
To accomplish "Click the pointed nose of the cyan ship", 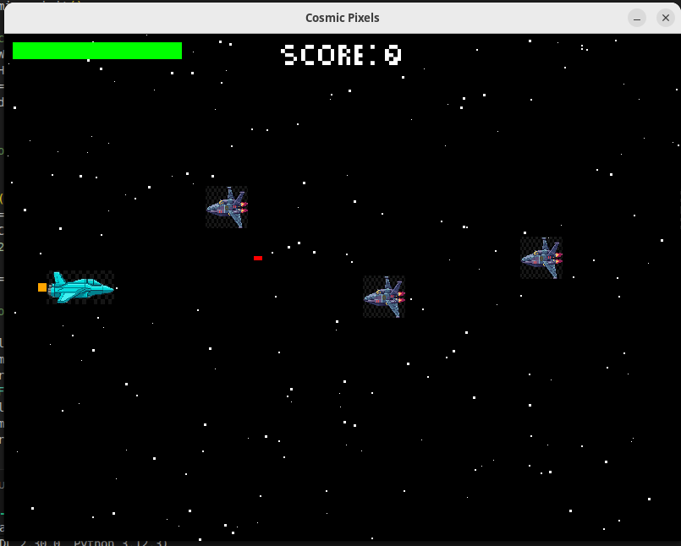I will [x=110, y=289].
